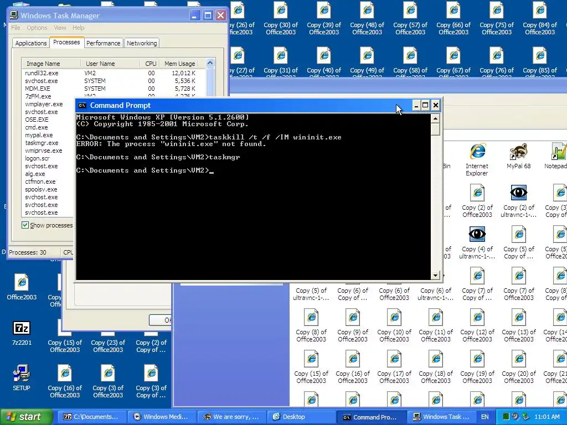Screen dimensions: 567x425
Task: Sort processes by User Name column
Action: point(110,64)
